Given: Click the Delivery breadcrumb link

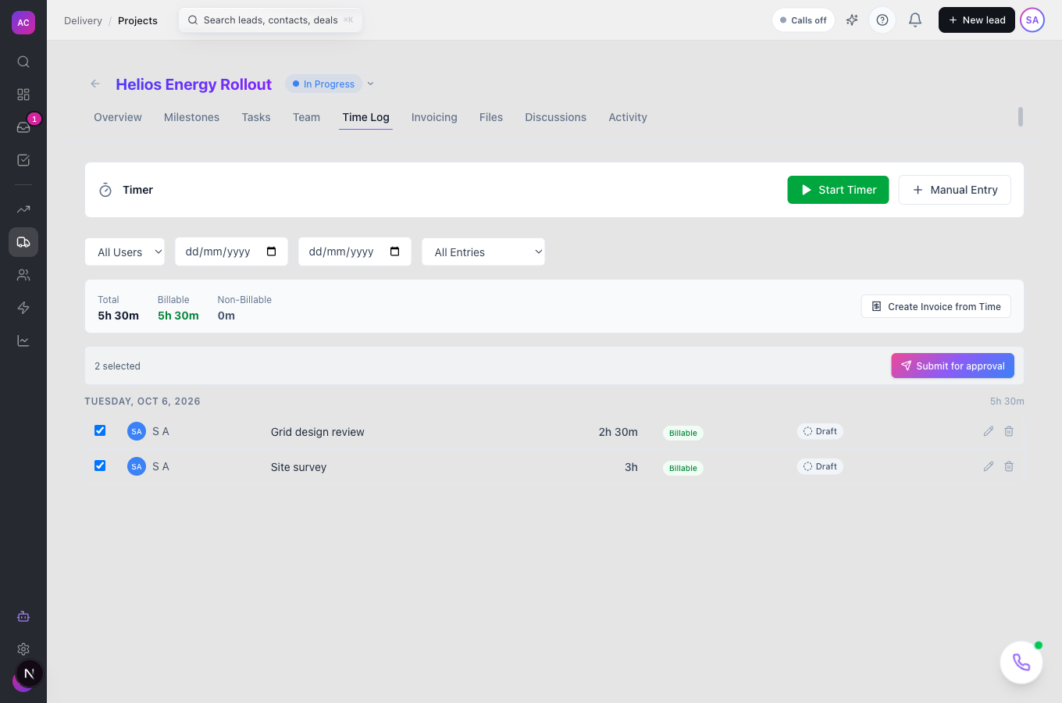Looking at the screenshot, I should [x=83, y=20].
